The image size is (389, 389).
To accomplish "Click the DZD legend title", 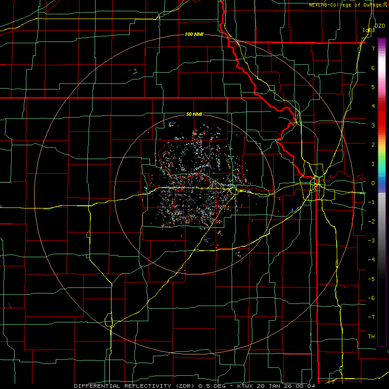I will 380,26.
